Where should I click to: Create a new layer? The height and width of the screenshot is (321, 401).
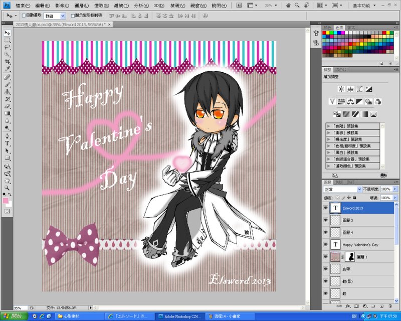click(381, 306)
